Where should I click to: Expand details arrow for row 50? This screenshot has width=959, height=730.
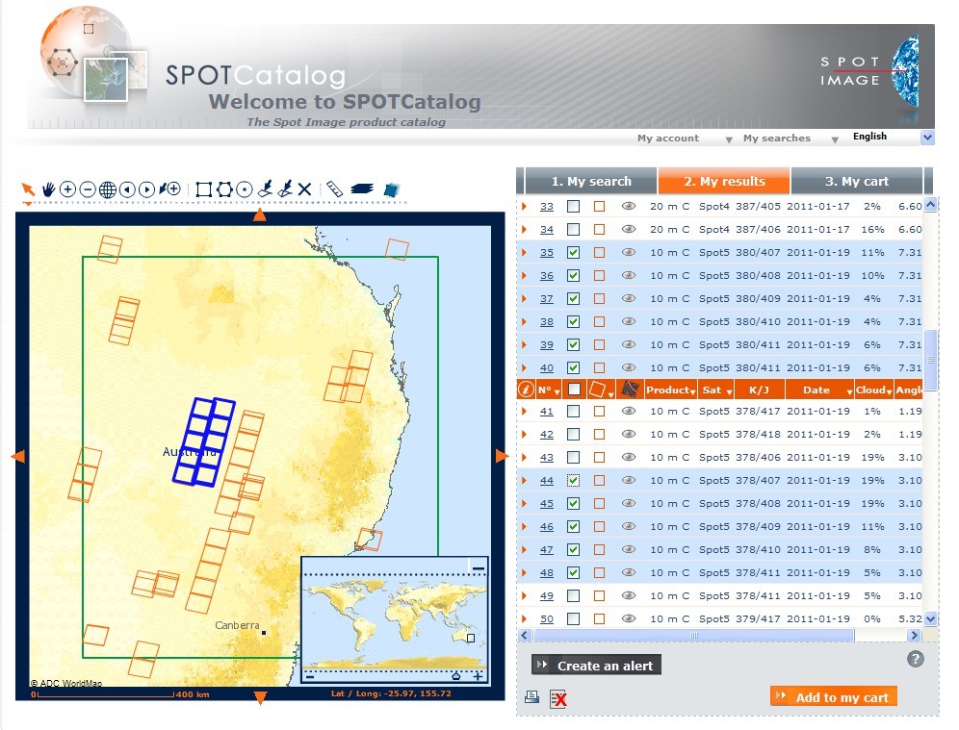[525, 618]
